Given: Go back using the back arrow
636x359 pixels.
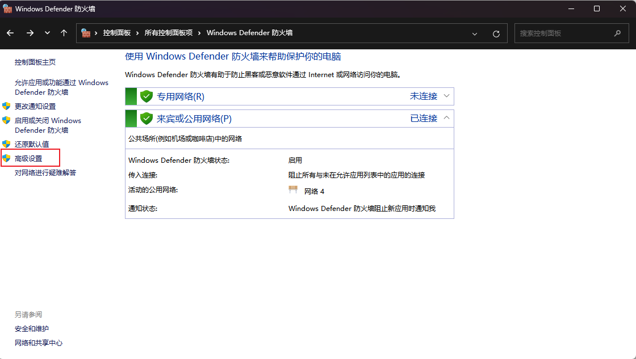Looking at the screenshot, I should pyautogui.click(x=10, y=33).
